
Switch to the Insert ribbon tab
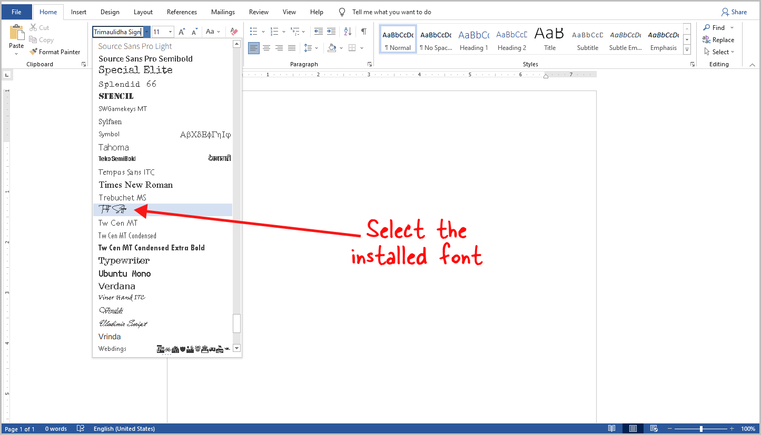78,12
